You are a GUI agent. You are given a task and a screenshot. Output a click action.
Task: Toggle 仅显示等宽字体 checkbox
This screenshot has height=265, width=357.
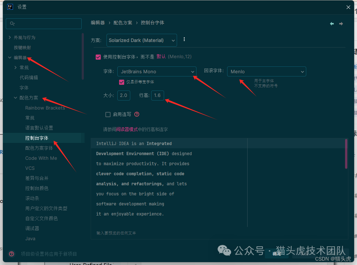pos(122,82)
